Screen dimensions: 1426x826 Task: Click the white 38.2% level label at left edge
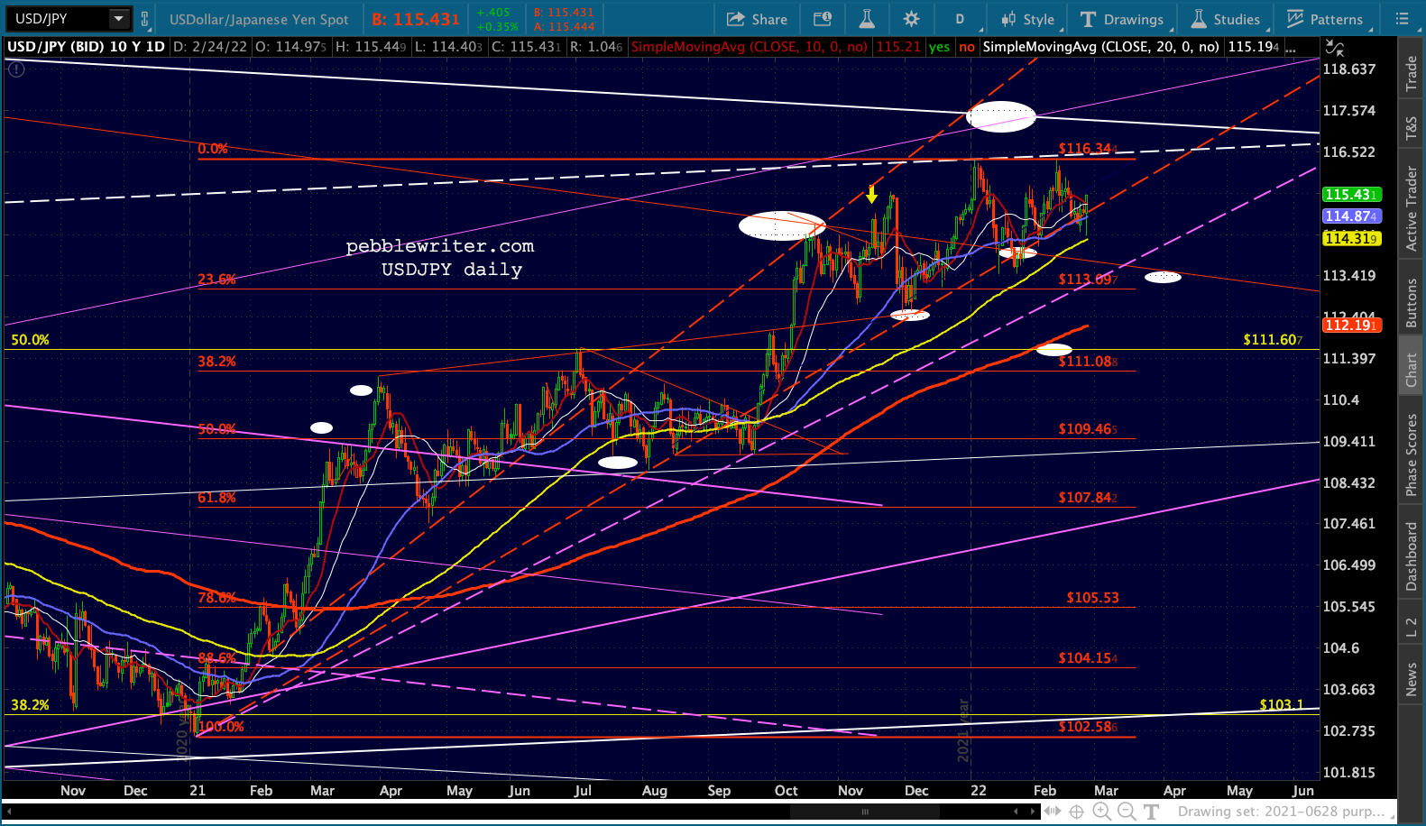tap(30, 705)
